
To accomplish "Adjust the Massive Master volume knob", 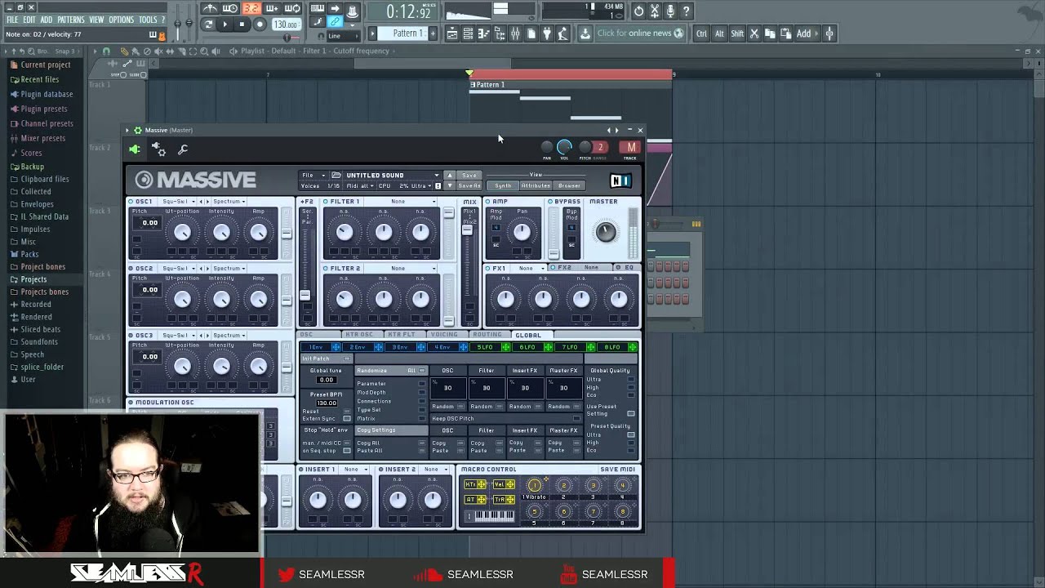I will tap(605, 232).
